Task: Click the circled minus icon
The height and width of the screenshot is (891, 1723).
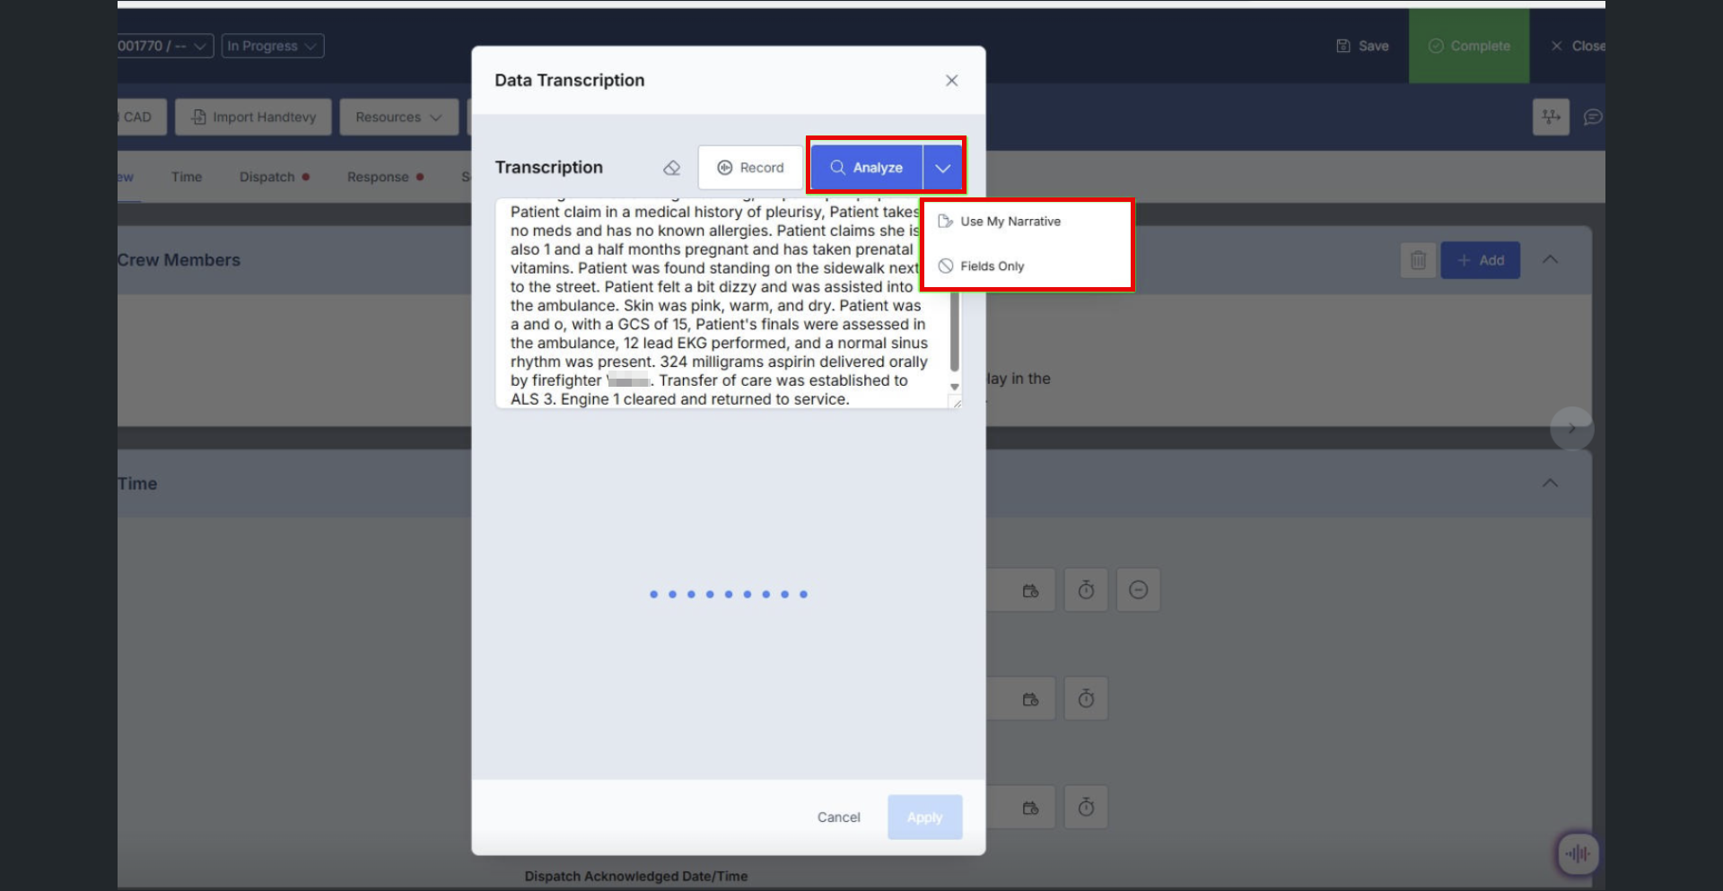Action: click(x=1138, y=590)
